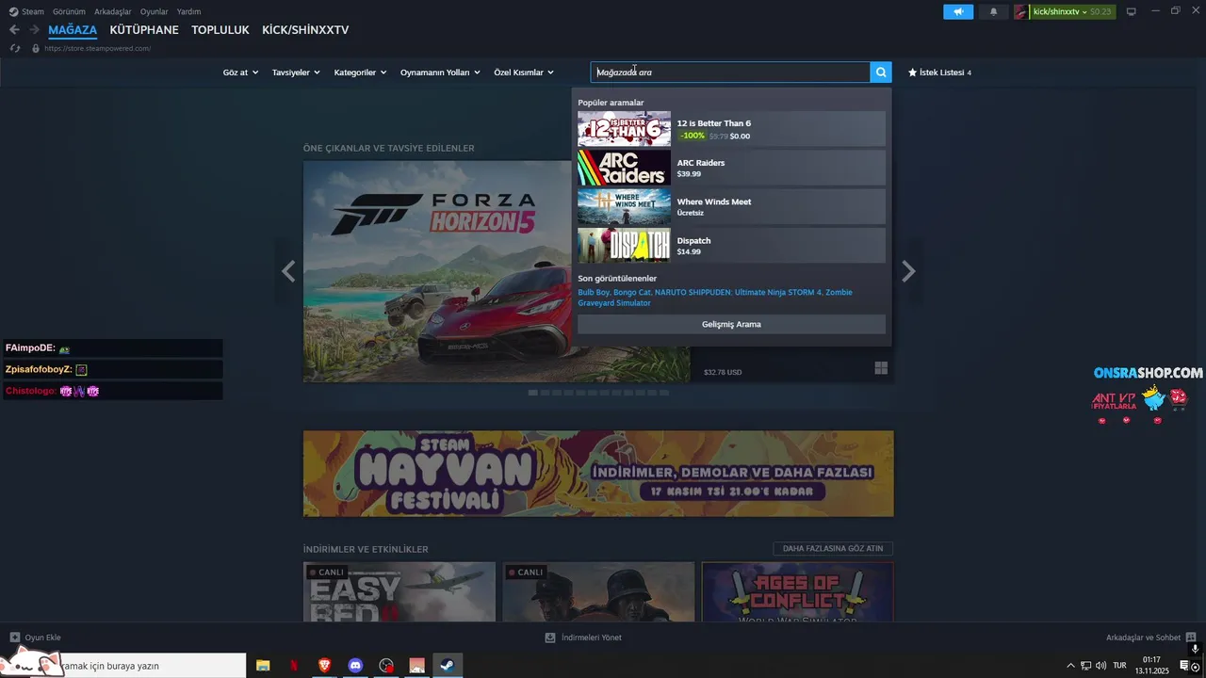Open Netflix from the taskbar

click(x=294, y=666)
